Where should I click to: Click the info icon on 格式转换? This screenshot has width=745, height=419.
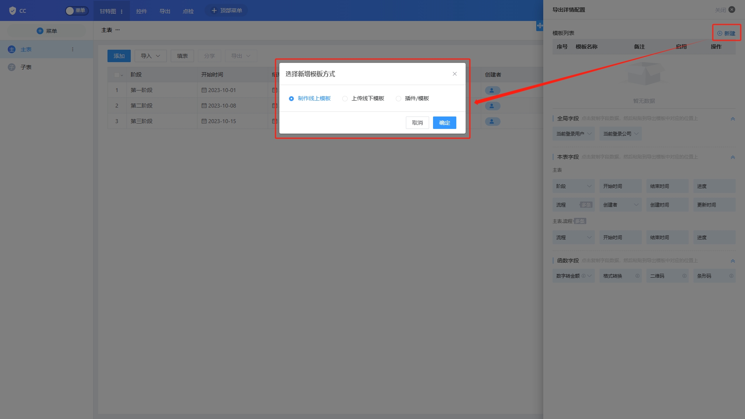(637, 276)
